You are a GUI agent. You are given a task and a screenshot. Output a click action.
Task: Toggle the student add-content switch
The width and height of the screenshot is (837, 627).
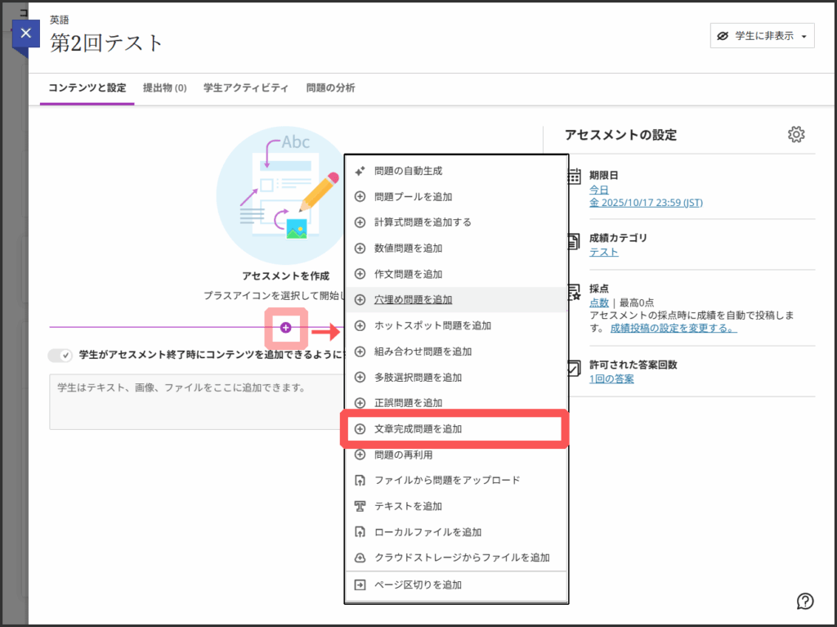coord(60,355)
